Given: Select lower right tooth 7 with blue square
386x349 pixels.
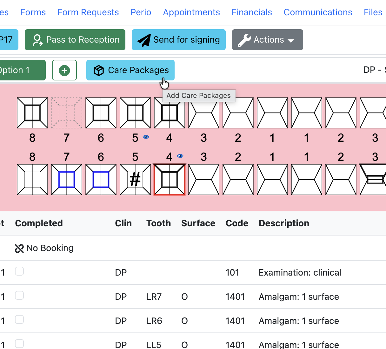Looking at the screenshot, I should point(67,180).
